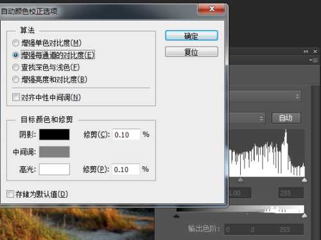This screenshot has width=321, height=240.
Task: Click the midtone input slider under histogram
Action: click(241, 180)
